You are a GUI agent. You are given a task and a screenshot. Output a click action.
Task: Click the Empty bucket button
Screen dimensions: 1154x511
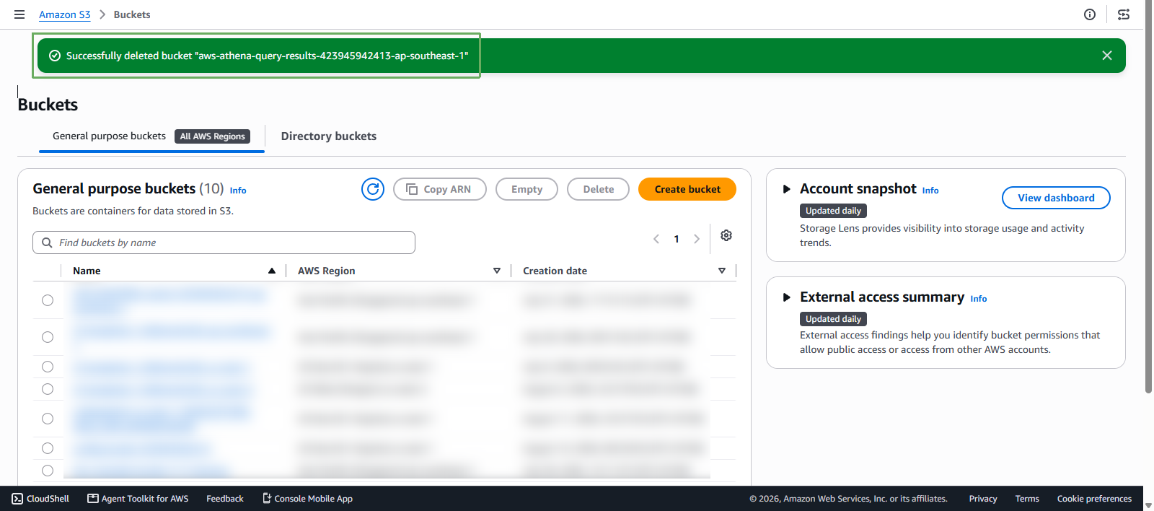tap(527, 189)
